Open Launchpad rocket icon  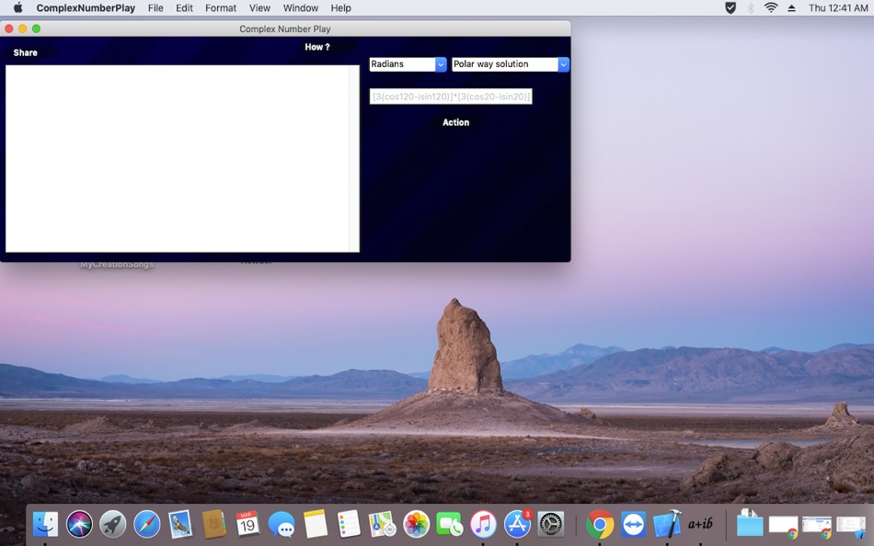click(113, 524)
